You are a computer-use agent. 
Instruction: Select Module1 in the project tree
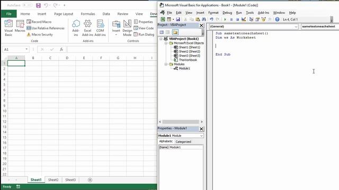coord(184,69)
